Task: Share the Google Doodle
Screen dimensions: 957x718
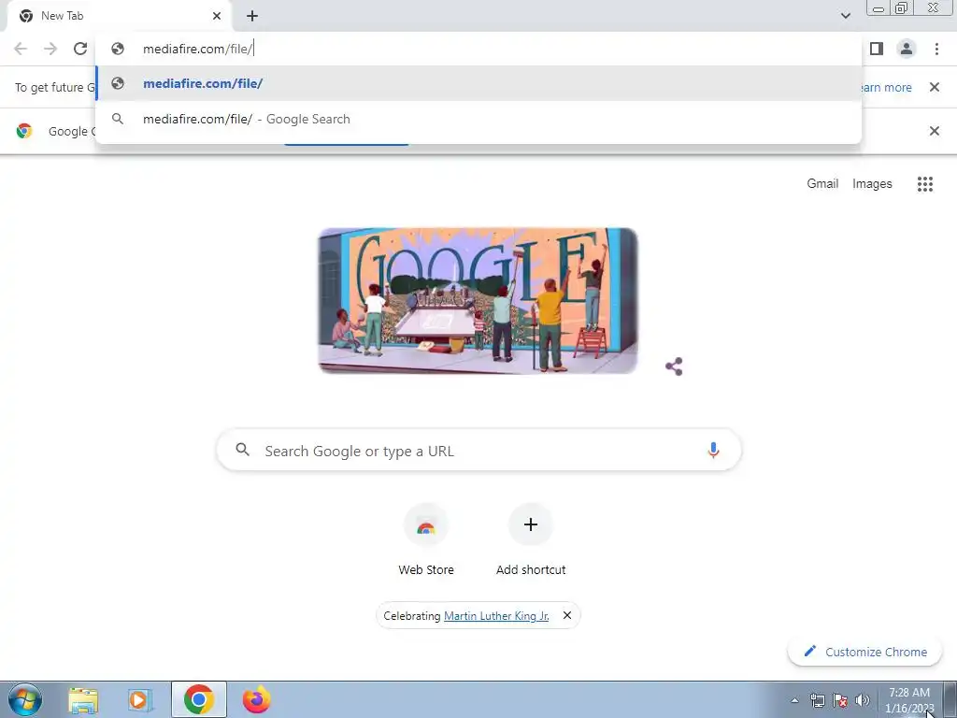Action: tap(674, 366)
